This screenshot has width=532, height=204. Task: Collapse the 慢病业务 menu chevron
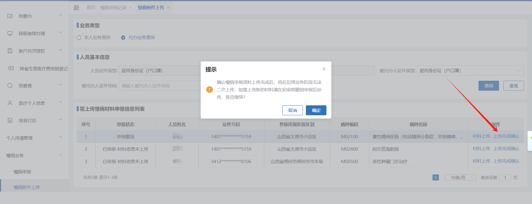[x=60, y=155]
